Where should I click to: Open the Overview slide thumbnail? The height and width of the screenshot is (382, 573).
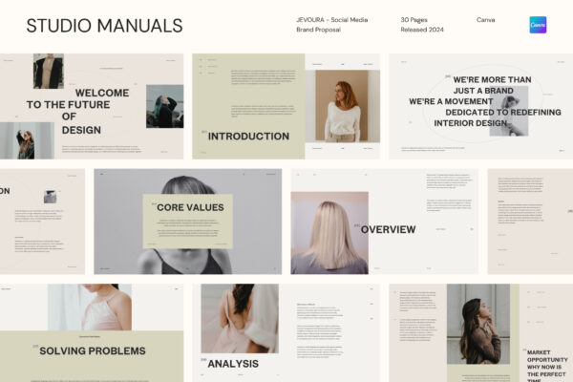coord(385,222)
